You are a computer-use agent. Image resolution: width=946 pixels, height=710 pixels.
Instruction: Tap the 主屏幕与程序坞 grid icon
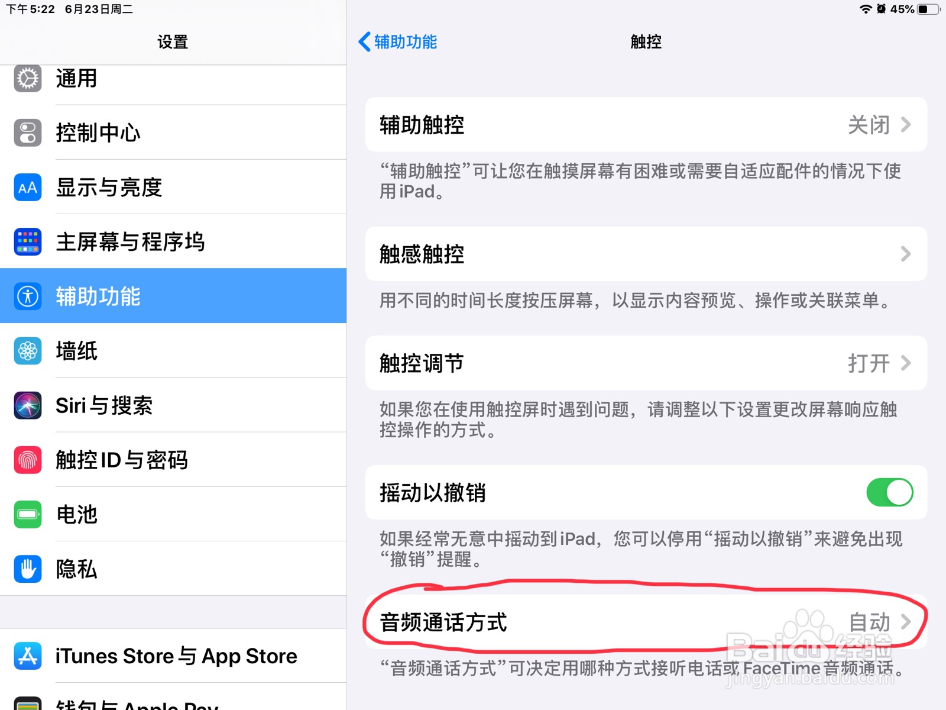(28, 241)
